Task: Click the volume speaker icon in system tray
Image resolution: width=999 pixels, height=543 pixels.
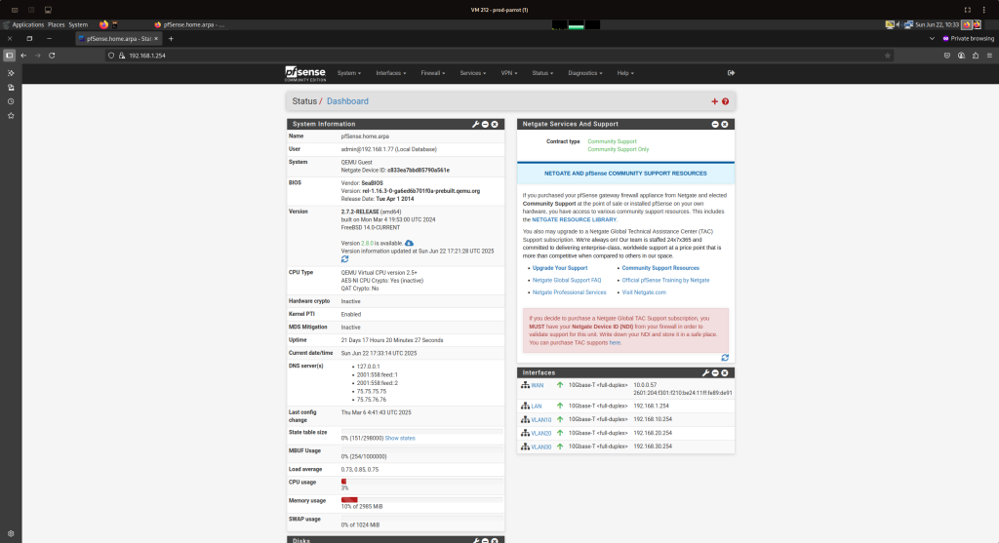Action: 898,24
